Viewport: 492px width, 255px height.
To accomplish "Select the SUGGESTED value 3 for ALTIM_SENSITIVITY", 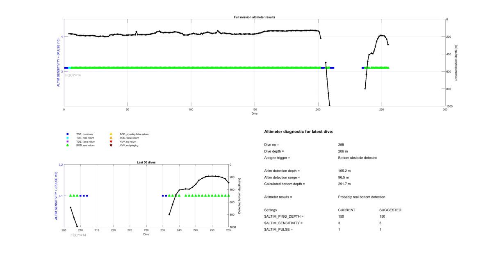I will pyautogui.click(x=380, y=223).
